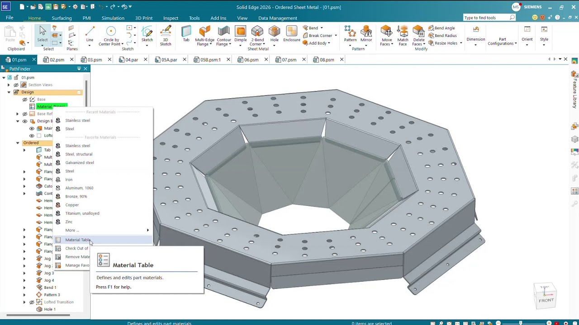The height and width of the screenshot is (325, 579).
Task: Open the Simulation ribbon tab
Action: pyautogui.click(x=113, y=18)
